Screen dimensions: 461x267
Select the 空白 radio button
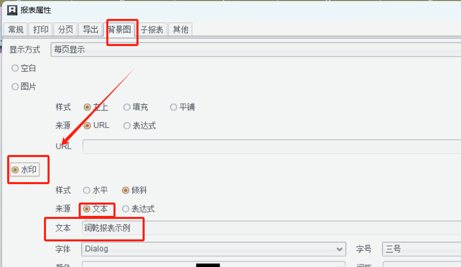24,69
